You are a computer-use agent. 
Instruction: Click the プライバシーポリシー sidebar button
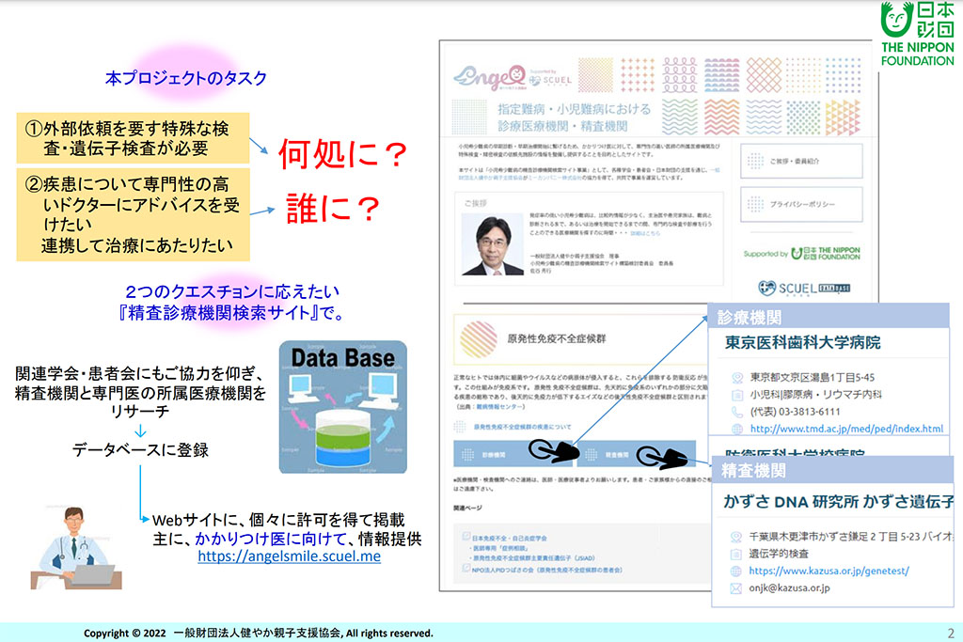[x=801, y=203]
